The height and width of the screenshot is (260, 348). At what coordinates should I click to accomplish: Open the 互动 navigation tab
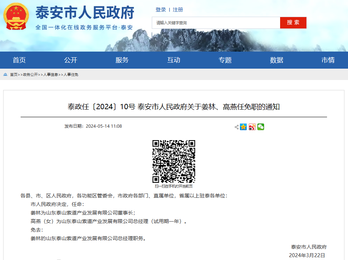coord(173,60)
